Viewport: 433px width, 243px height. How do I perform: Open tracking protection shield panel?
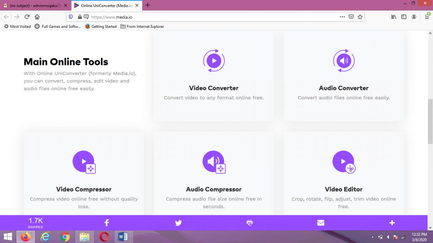71,17
